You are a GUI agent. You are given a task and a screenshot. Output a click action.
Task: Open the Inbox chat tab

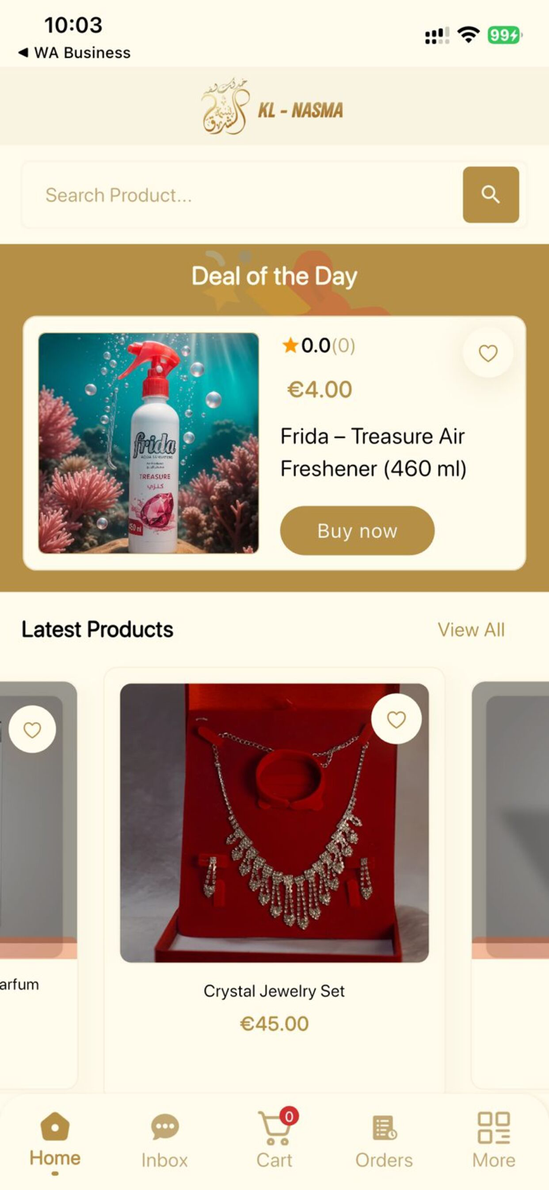(165, 1141)
